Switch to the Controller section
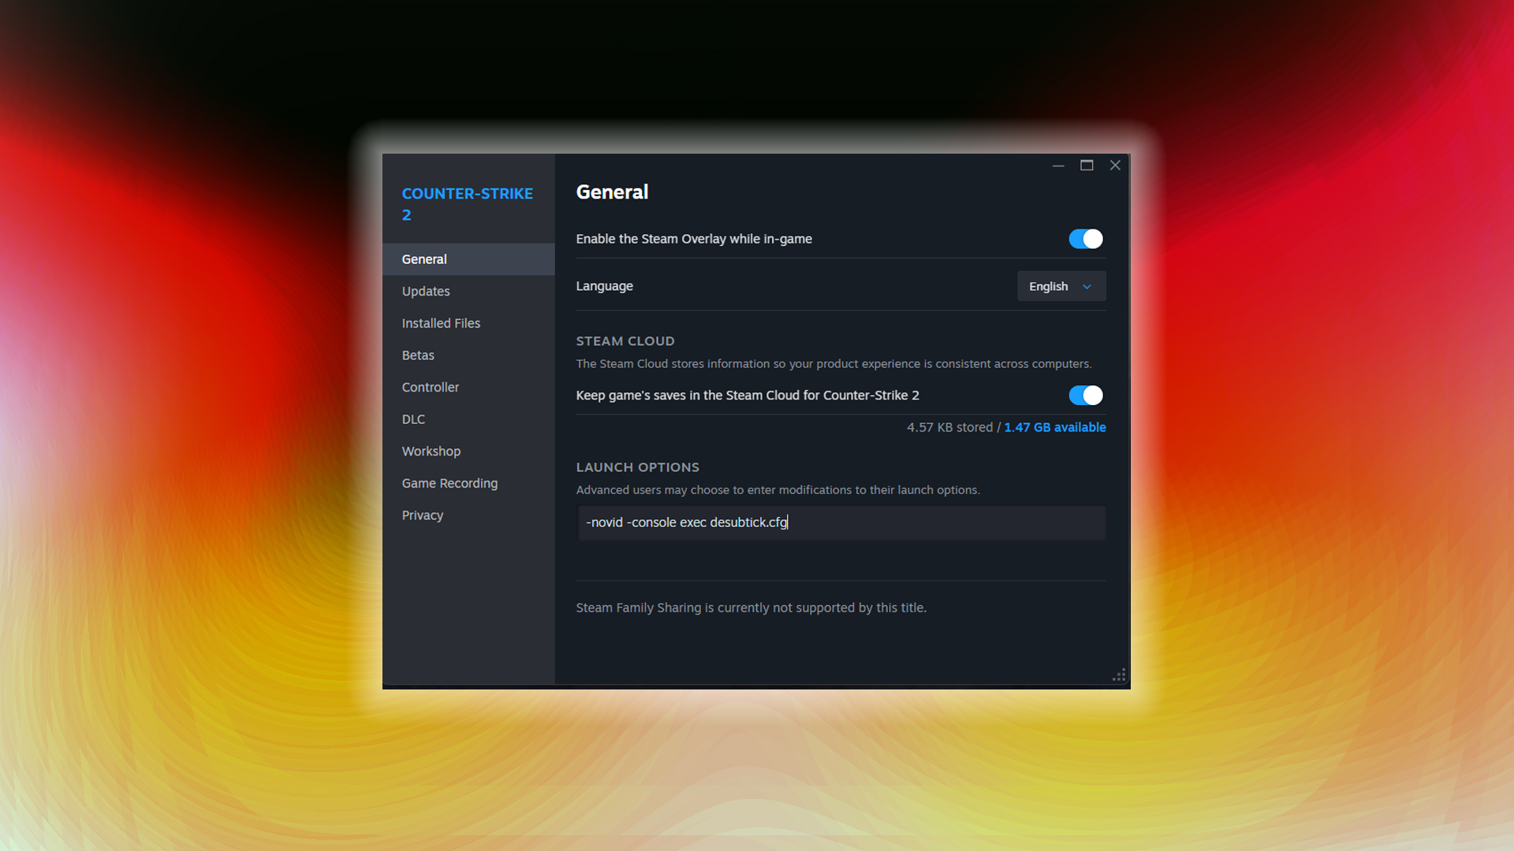Viewport: 1514px width, 851px height. tap(468, 388)
